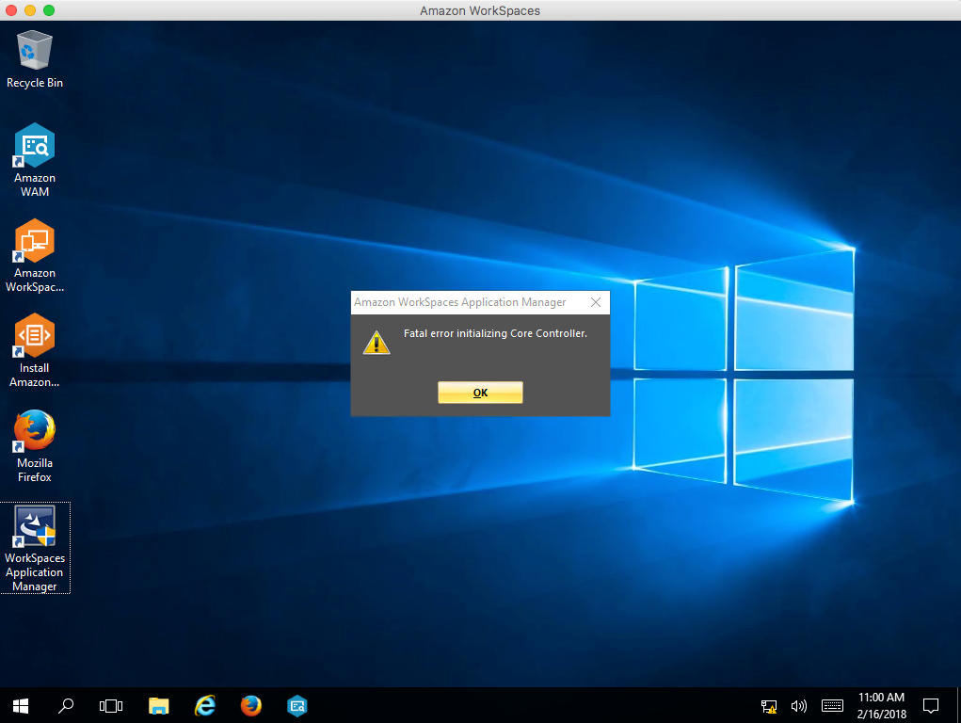Toggle Task View on the taskbar

click(110, 705)
